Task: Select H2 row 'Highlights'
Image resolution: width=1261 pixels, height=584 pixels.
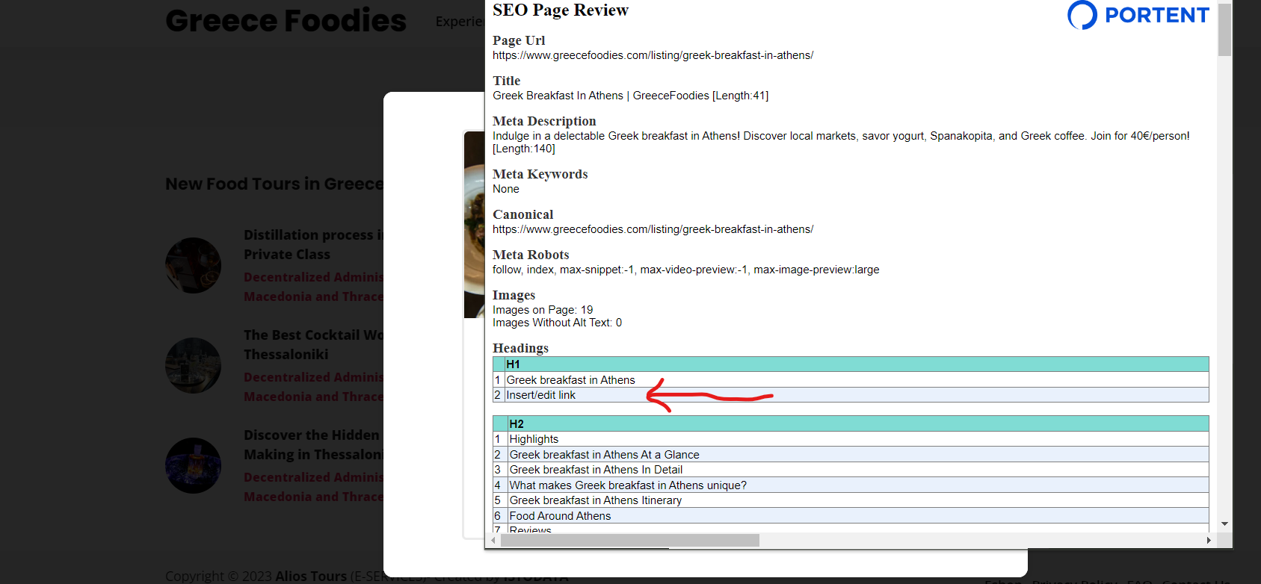Action: pos(851,439)
